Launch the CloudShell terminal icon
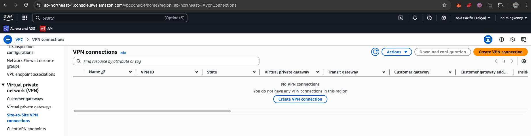The image size is (531, 136). (x=401, y=18)
